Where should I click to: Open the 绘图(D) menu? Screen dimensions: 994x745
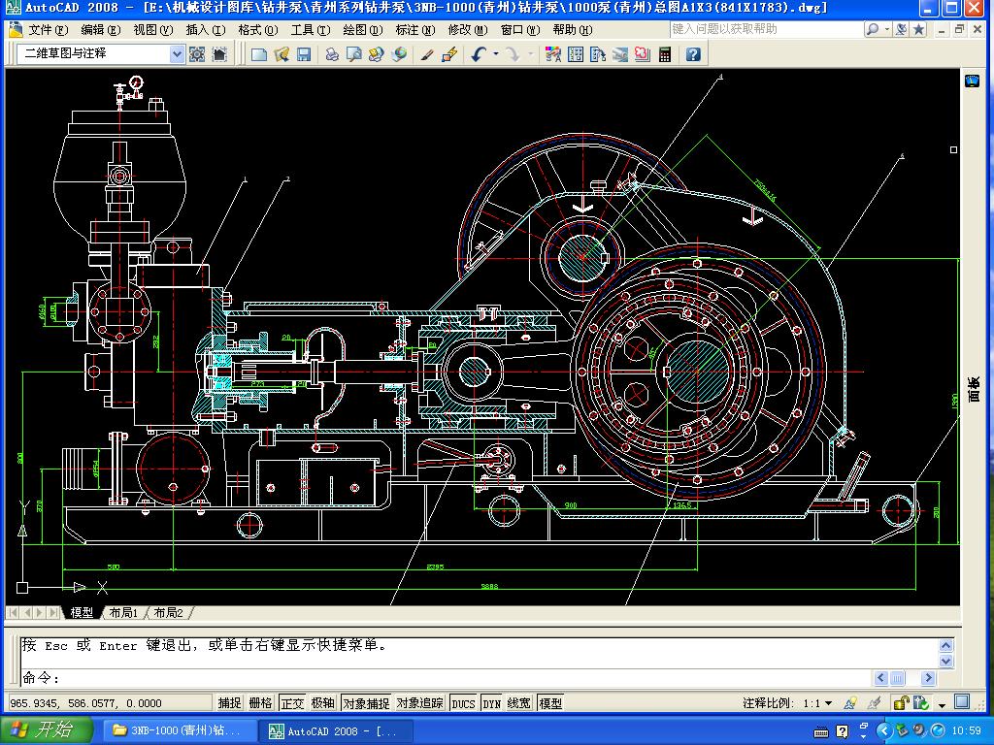363,30
